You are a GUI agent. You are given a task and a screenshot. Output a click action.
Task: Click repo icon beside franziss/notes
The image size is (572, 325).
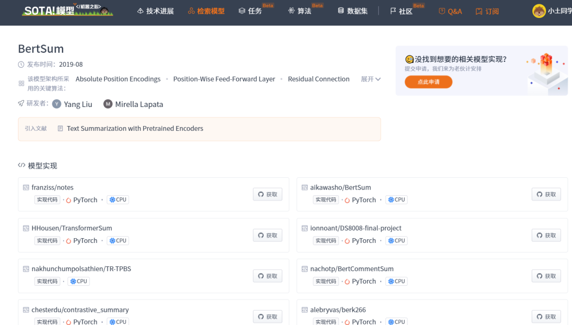point(26,187)
